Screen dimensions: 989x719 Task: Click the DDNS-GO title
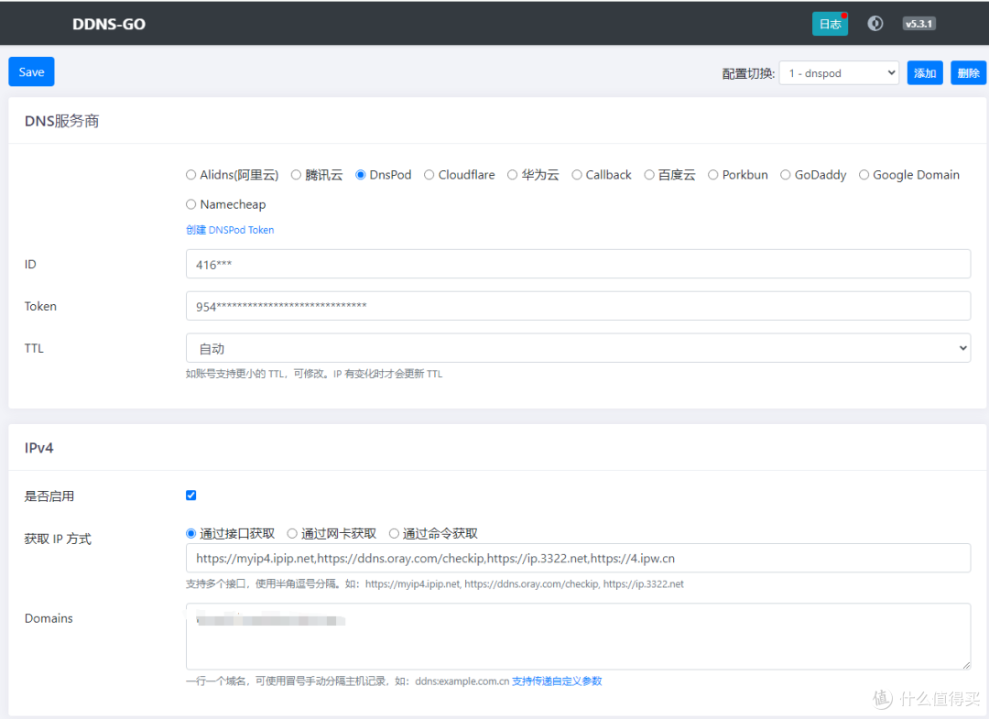coord(108,24)
